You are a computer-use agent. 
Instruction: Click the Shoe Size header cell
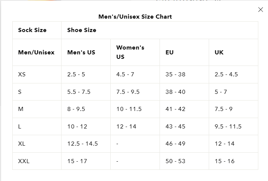point(82,30)
